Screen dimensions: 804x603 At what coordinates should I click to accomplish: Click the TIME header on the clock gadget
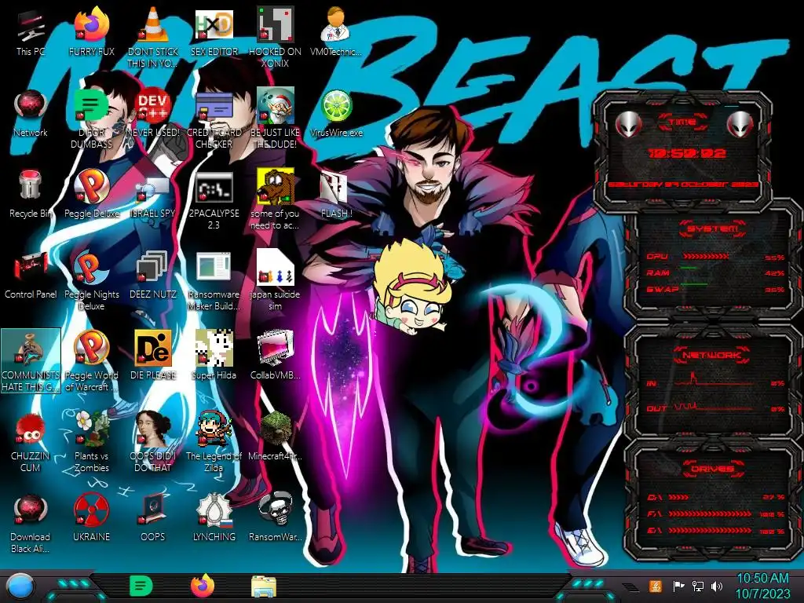[x=682, y=122]
